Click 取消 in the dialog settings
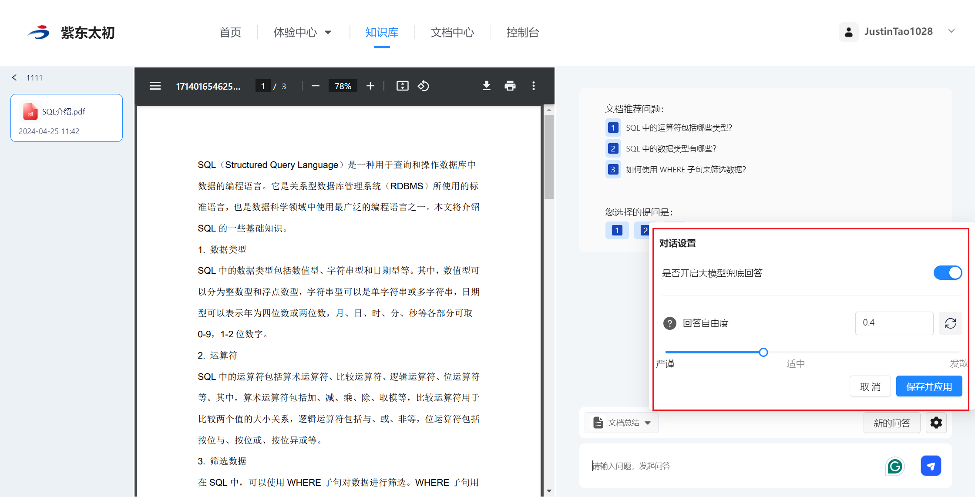975x497 pixels. click(x=870, y=386)
